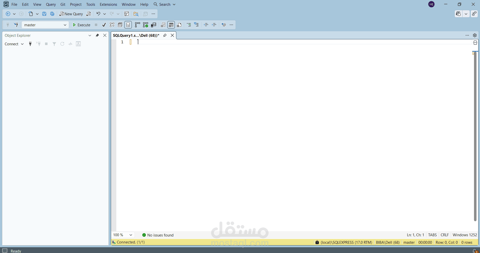480x253 pixels.
Task: Click the New Query button
Action: click(x=71, y=14)
